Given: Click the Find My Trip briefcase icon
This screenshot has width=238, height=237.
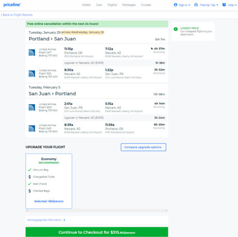Looking at the screenshot, I should tap(196, 5).
